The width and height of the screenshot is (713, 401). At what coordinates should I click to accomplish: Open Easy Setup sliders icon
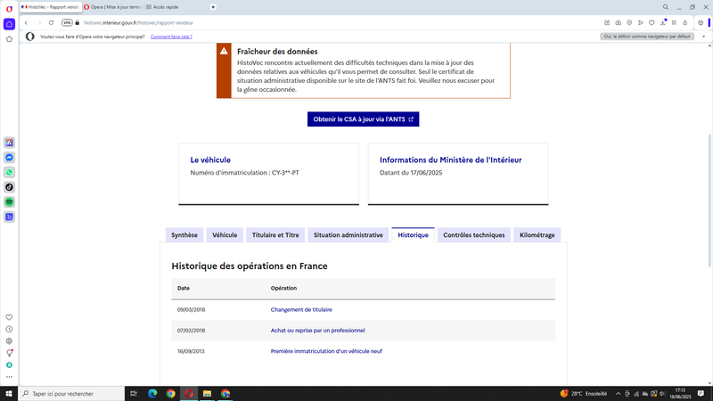(674, 23)
